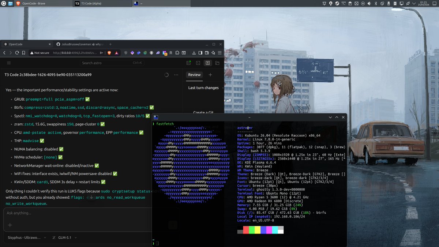Open the Brave Wallet icon
The image size is (439, 247).
coord(207,53)
